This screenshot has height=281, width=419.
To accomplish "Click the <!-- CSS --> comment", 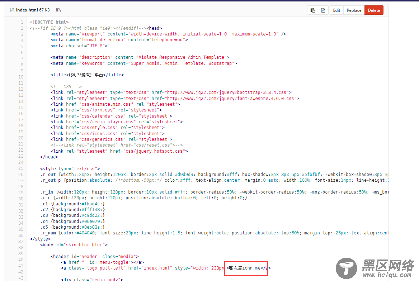I will click(x=66, y=86).
